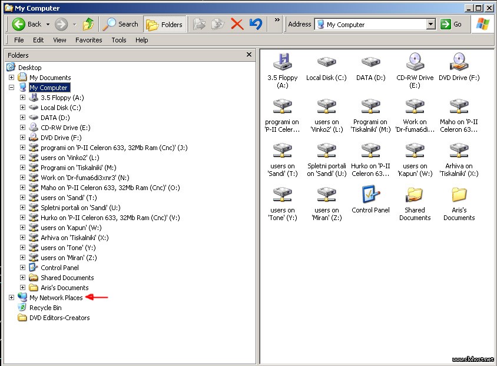Open the Address bar dropdown arrow
The image size is (497, 366).
430,24
